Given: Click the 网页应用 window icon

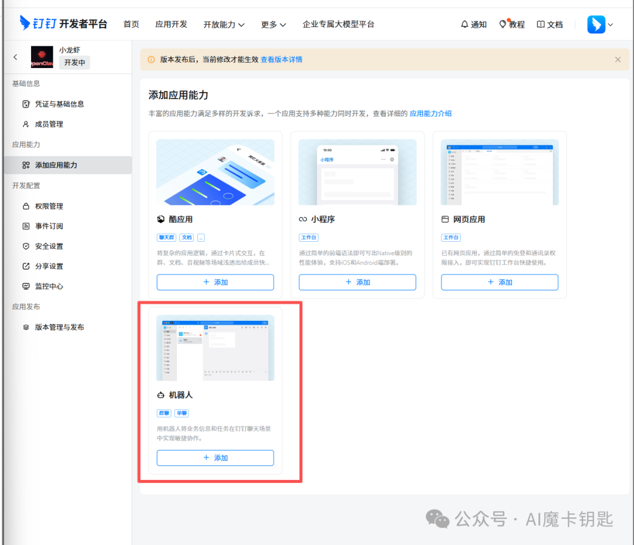Looking at the screenshot, I should click(x=445, y=219).
